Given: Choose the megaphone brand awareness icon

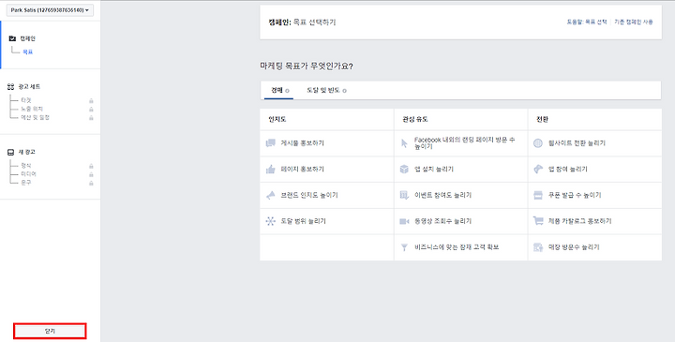Looking at the screenshot, I should tap(270, 195).
